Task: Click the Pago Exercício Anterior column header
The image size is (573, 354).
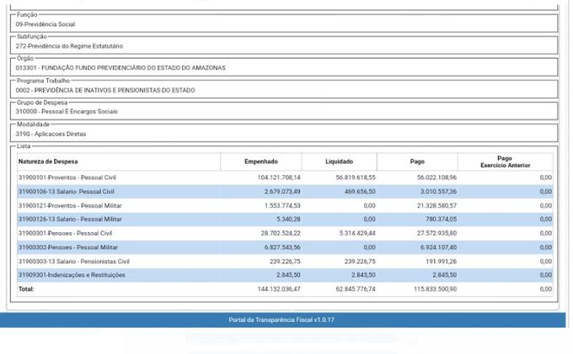Action: (505, 161)
